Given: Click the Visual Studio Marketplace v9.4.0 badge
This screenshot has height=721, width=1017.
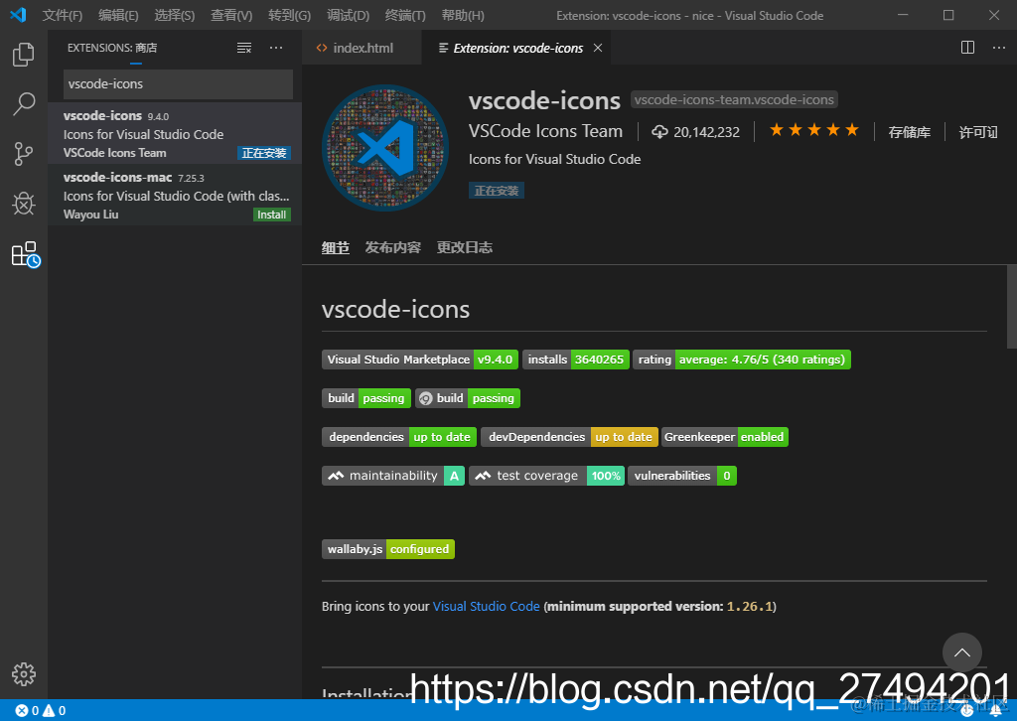Looking at the screenshot, I should pyautogui.click(x=420, y=360).
